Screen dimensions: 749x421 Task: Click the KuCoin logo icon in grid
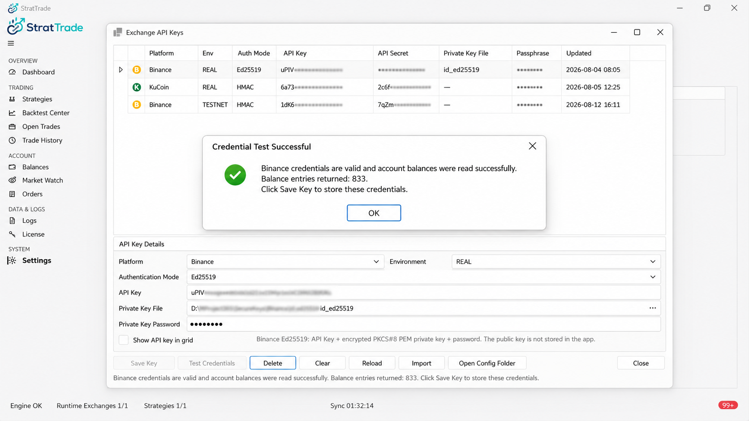coord(137,87)
